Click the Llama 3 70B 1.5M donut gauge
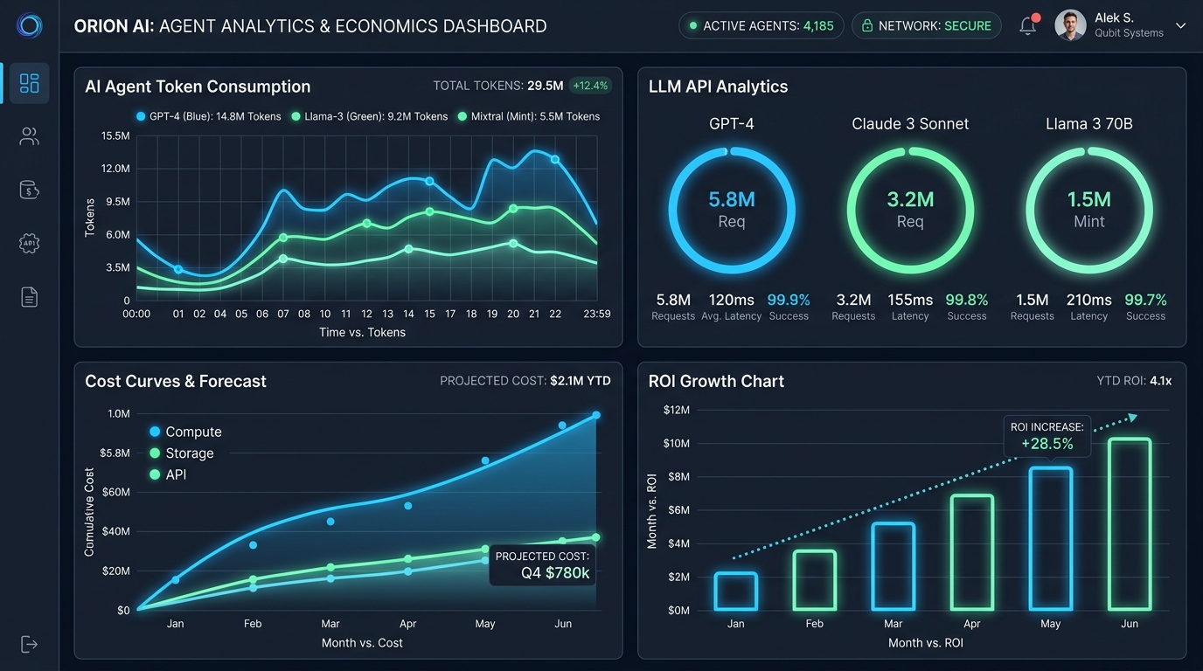This screenshot has height=671, width=1203. point(1089,210)
